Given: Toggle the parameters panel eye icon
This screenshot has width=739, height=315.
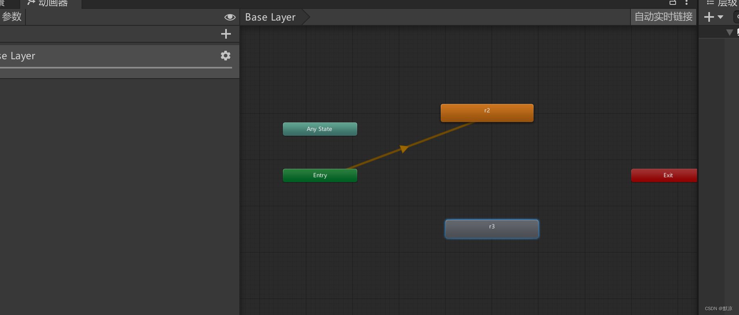Looking at the screenshot, I should 230,17.
